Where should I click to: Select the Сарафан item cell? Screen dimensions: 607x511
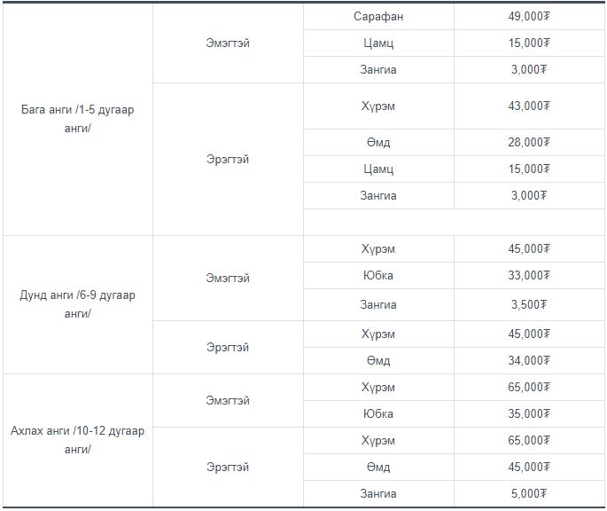[378, 16]
